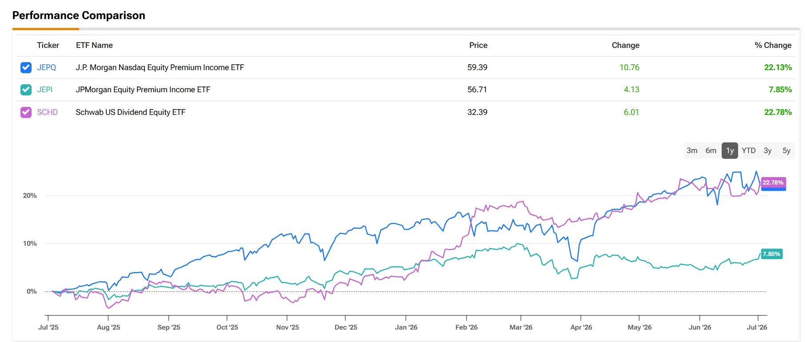Click the Performance Comparison heading
Image resolution: width=807 pixels, height=342 pixels.
click(79, 16)
